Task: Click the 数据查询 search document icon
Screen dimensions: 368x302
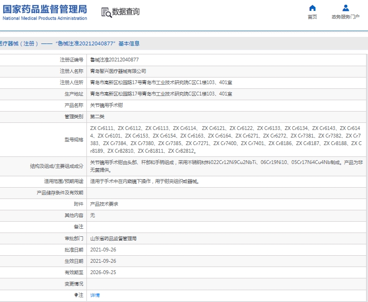Action: (106, 12)
